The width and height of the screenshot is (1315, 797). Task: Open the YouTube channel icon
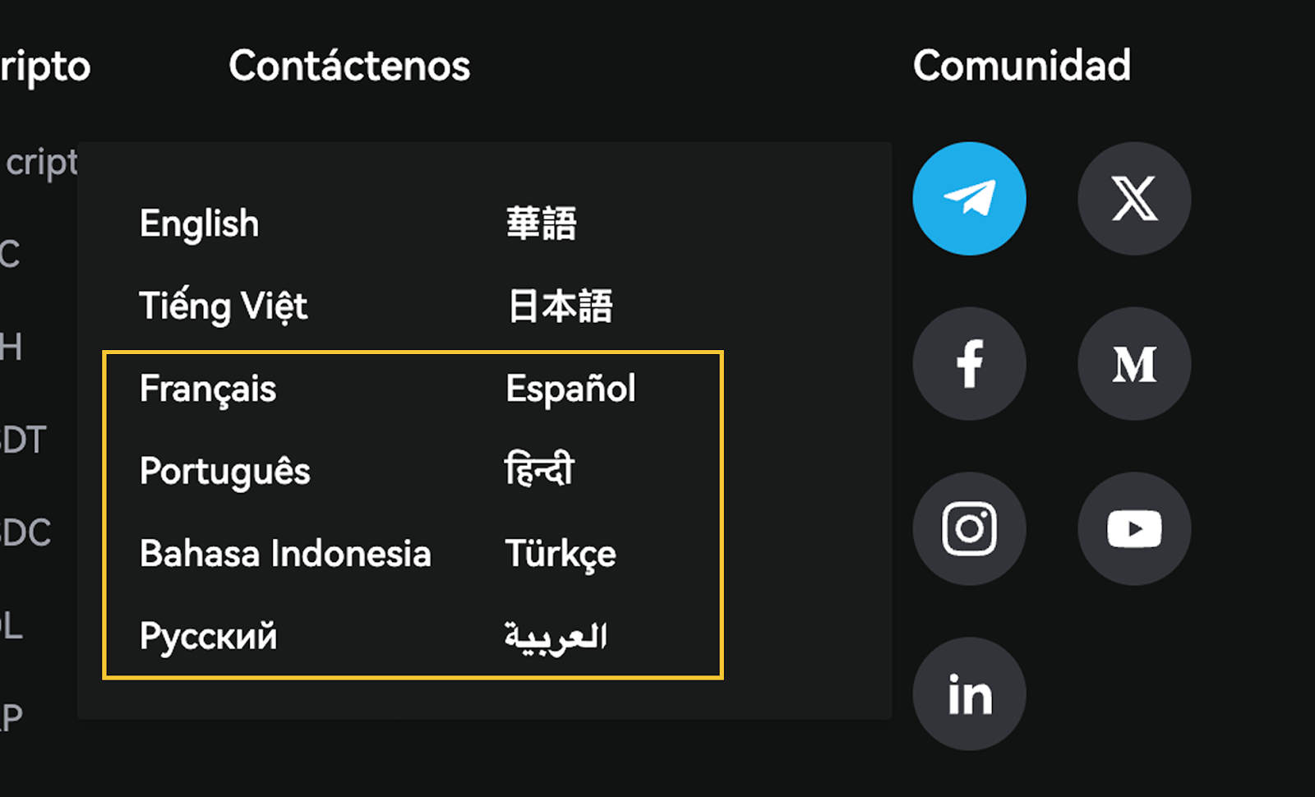(x=1134, y=528)
